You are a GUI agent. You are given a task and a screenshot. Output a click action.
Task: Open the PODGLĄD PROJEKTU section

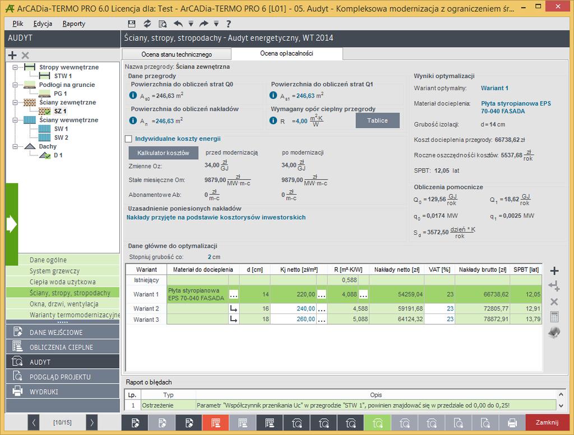click(63, 377)
